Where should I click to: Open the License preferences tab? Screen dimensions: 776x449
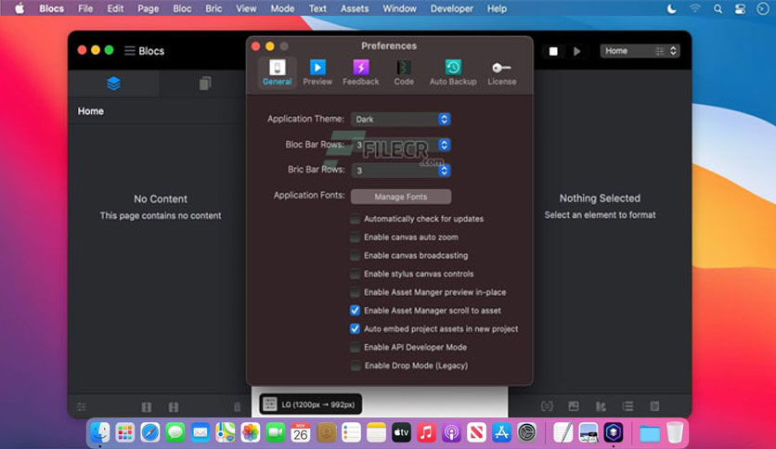tap(502, 72)
